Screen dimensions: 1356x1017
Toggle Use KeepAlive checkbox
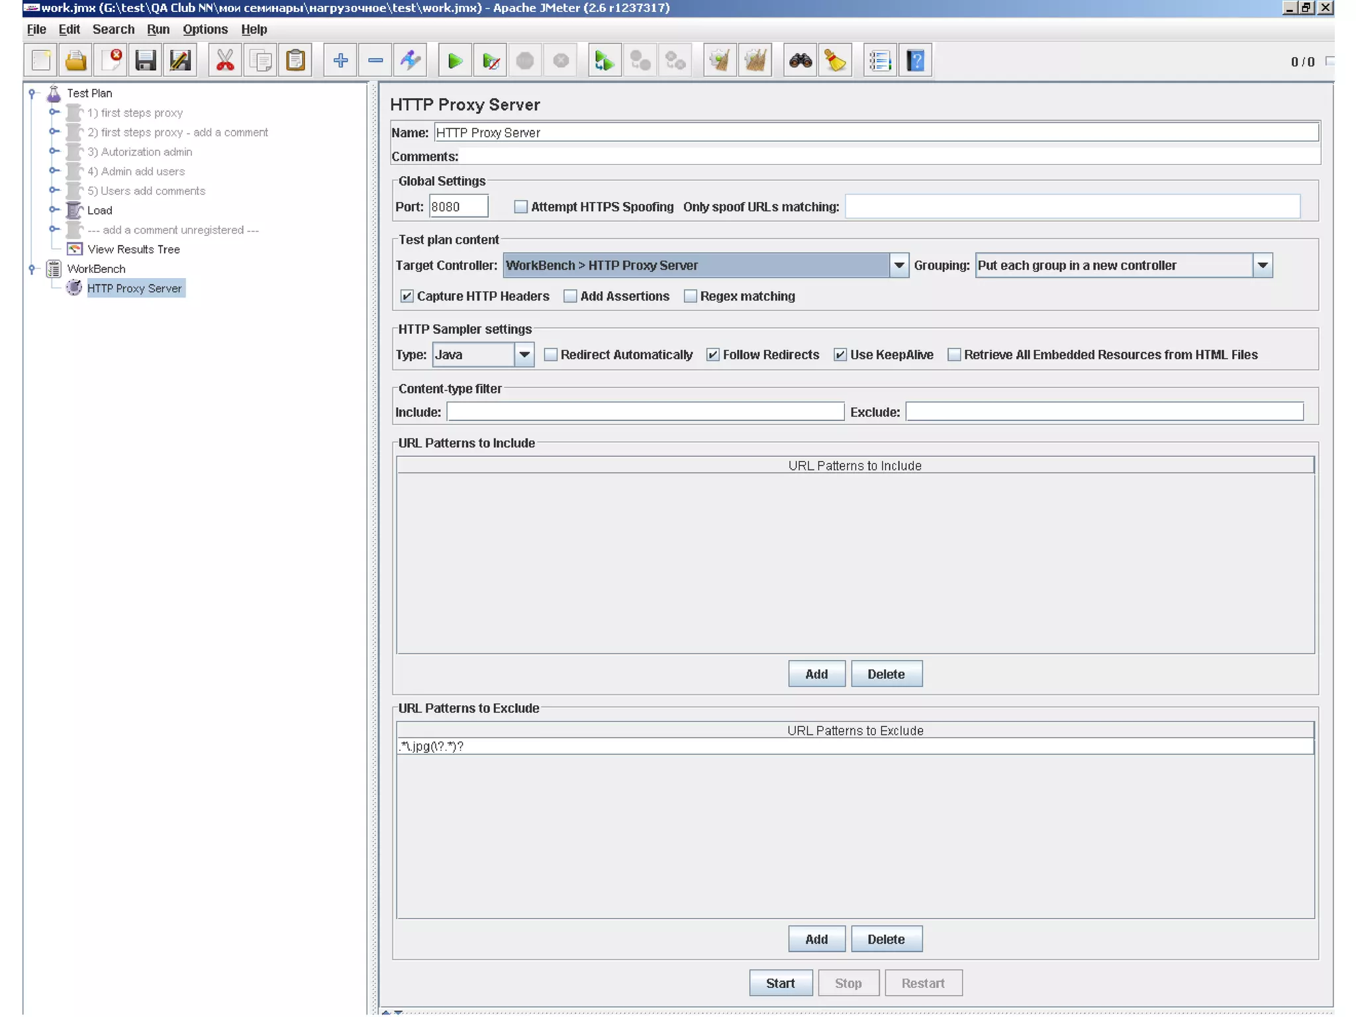coord(840,355)
